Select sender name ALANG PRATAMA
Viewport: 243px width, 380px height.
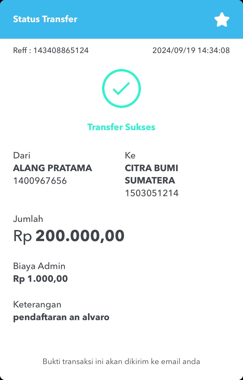53,168
